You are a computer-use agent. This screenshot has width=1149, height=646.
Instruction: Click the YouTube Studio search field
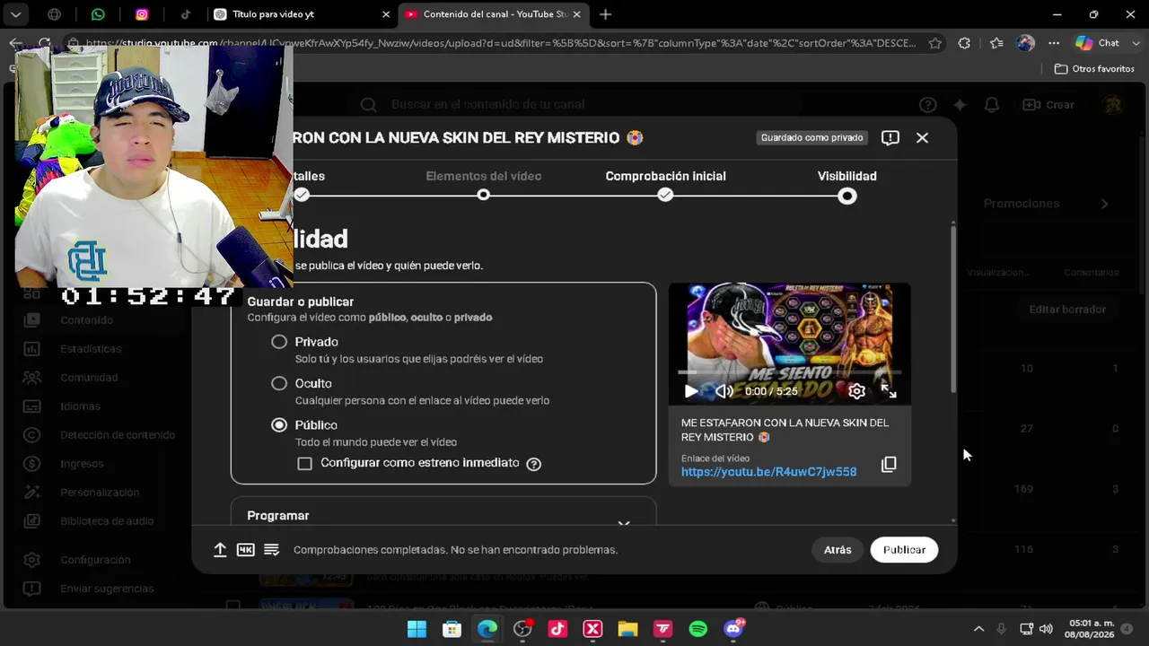coord(574,105)
